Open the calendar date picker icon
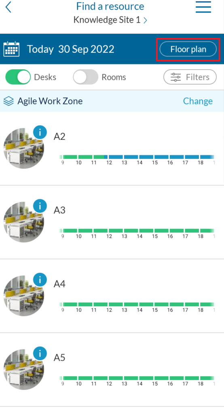This screenshot has height=415, width=224. click(x=11, y=49)
